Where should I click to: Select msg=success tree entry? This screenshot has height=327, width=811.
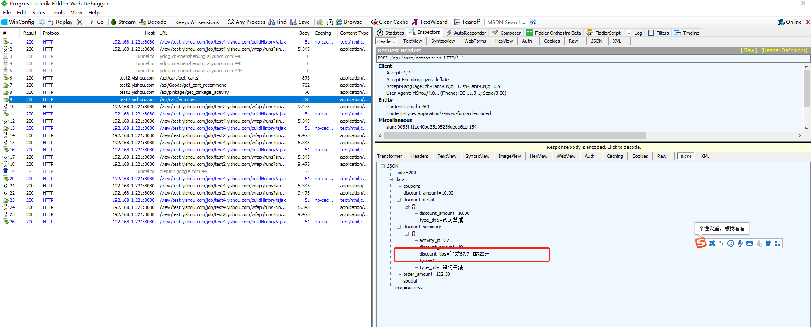click(x=409, y=288)
